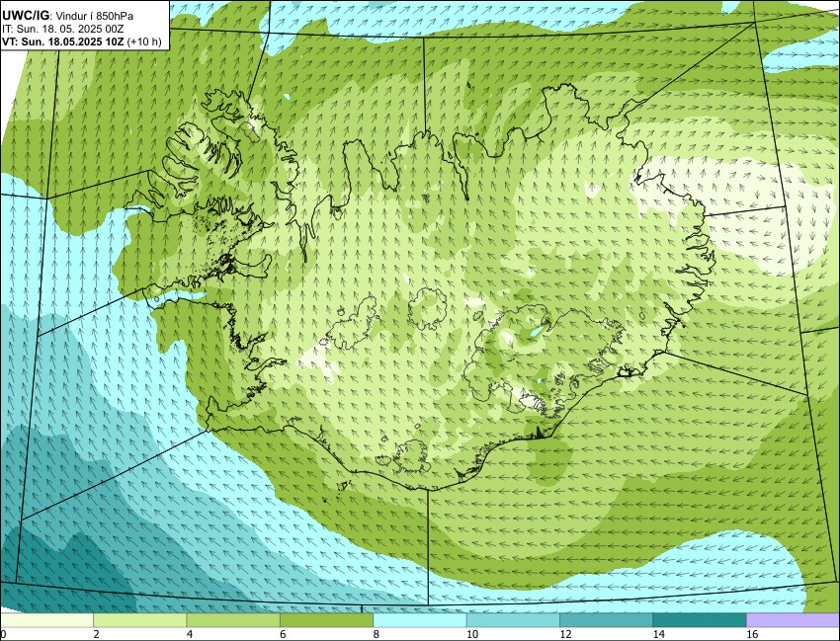Choose the 6–8 dark green legend swatch
840x641 pixels.
pyautogui.click(x=326, y=620)
